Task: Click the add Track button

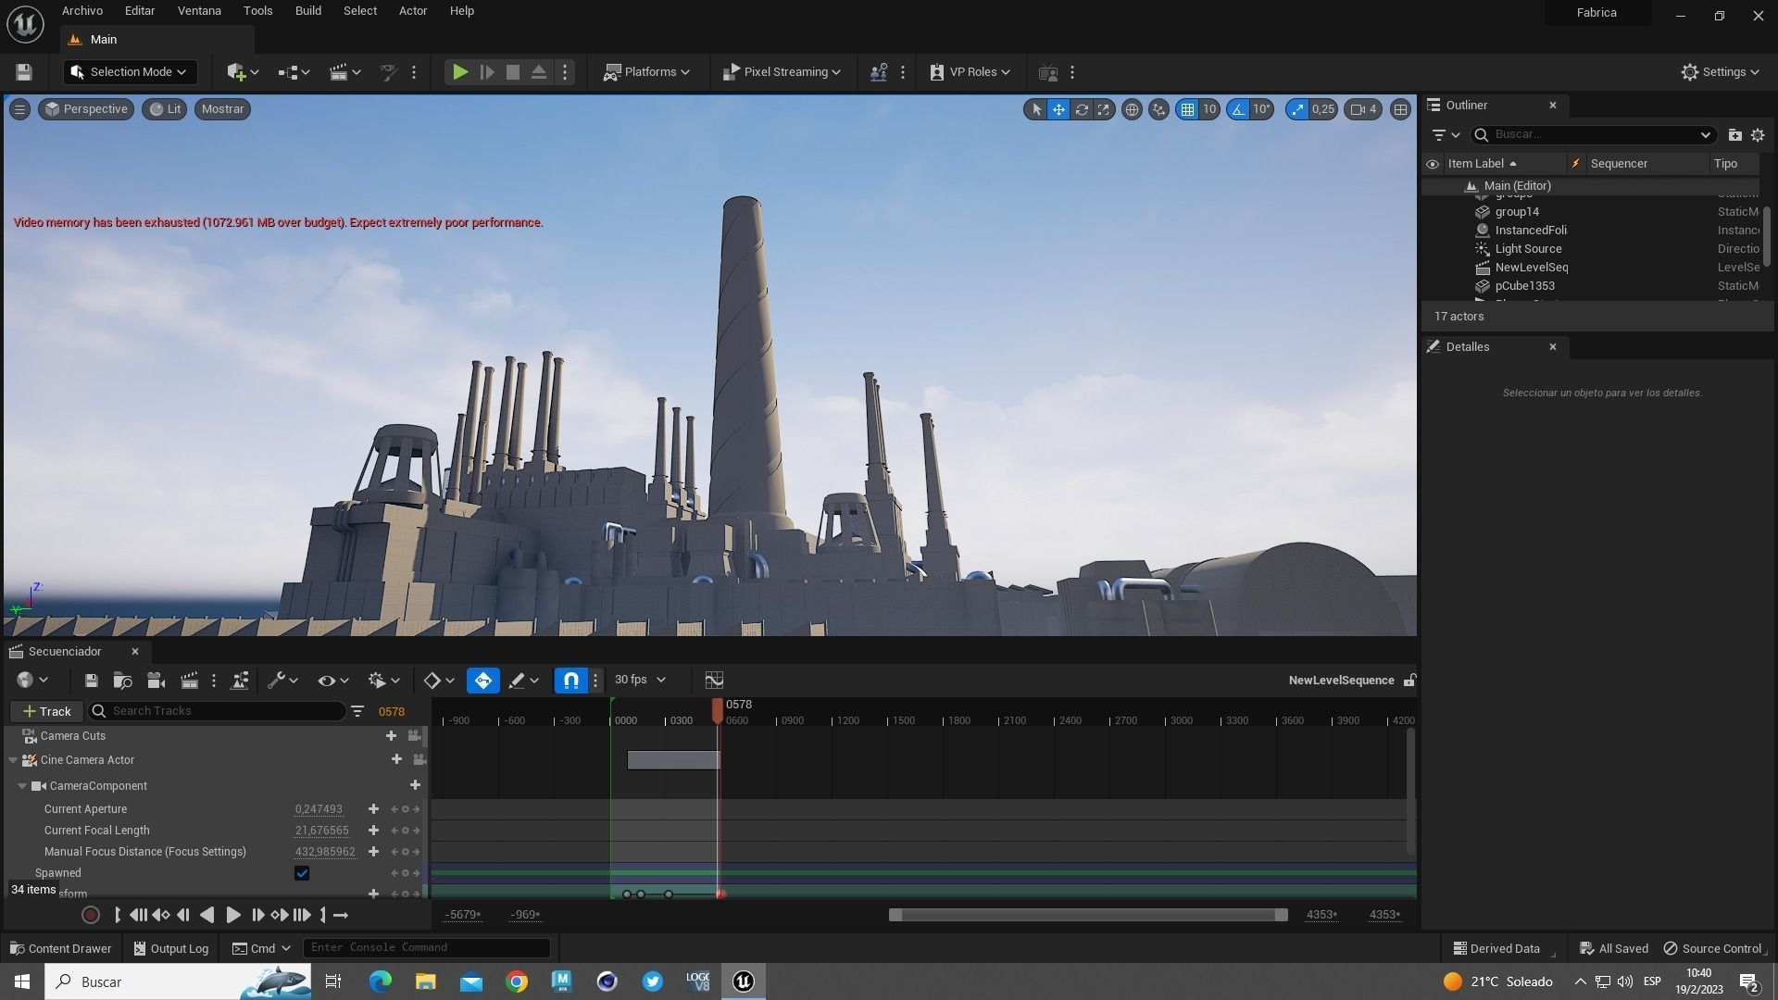Action: pos(47,711)
